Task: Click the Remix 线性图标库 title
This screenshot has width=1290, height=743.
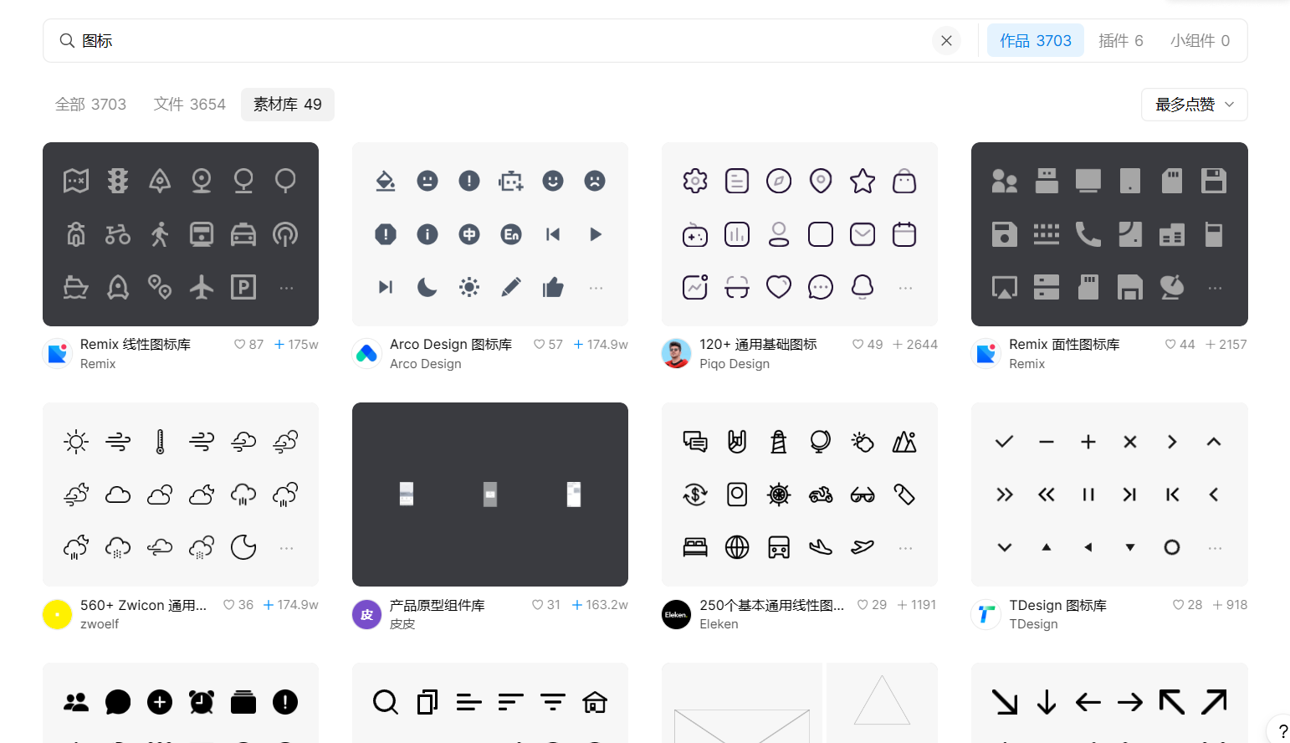Action: point(136,344)
